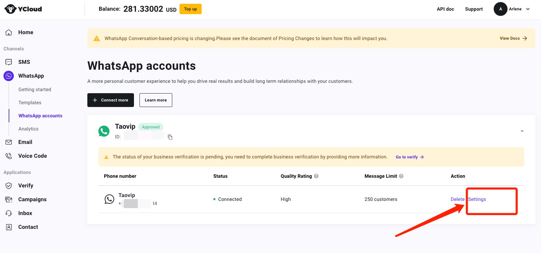541x253 pixels.
Task: Click the Verify shield icon
Action: 9,186
